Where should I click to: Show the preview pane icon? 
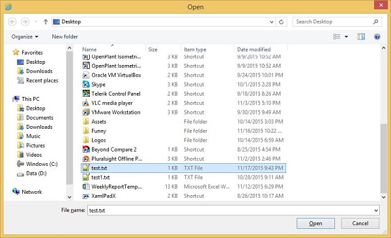click(x=361, y=36)
